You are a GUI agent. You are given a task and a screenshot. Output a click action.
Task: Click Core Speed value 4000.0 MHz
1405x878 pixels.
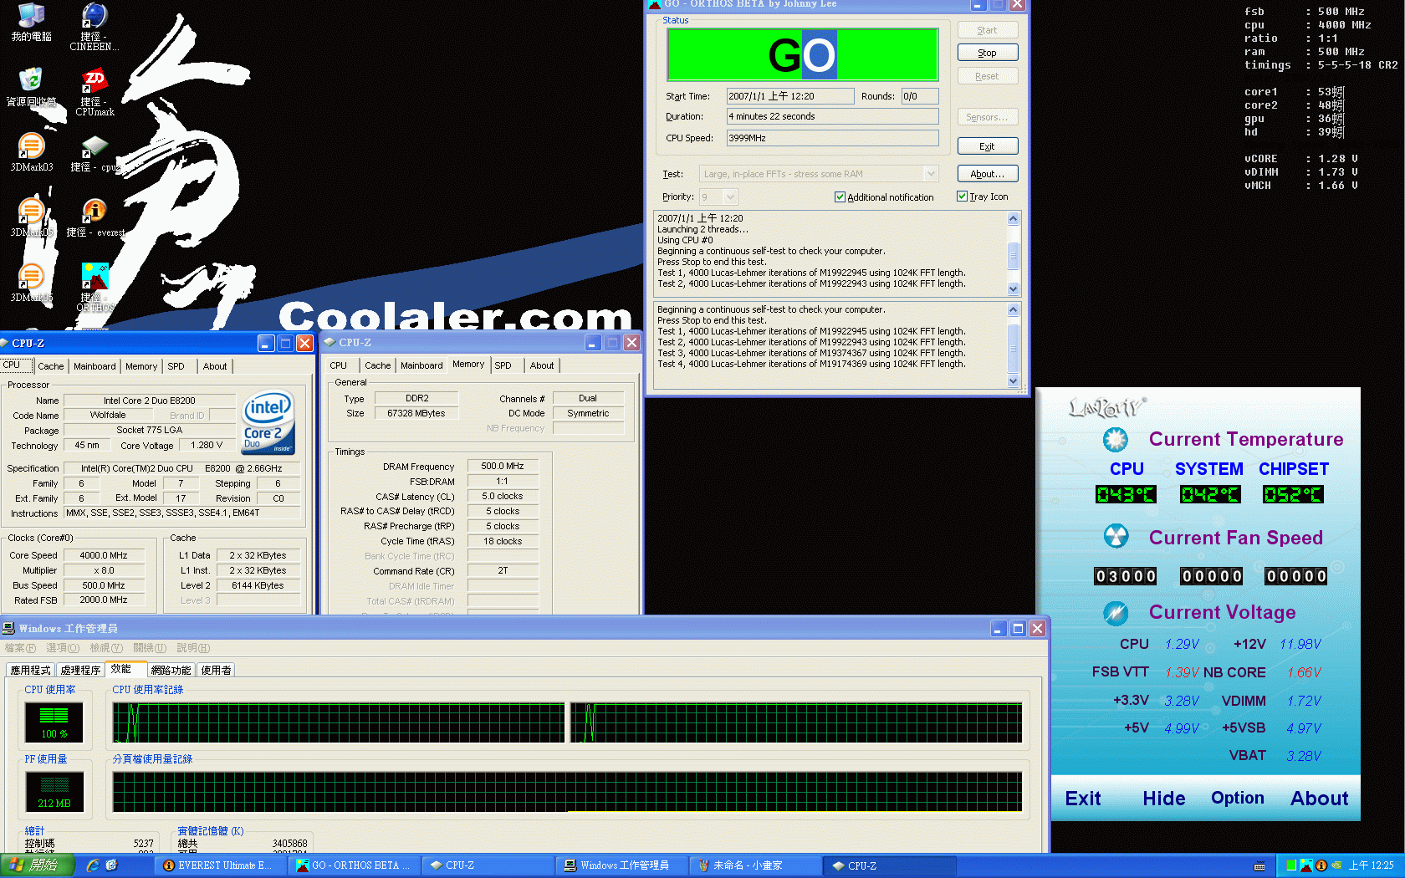click(x=104, y=556)
